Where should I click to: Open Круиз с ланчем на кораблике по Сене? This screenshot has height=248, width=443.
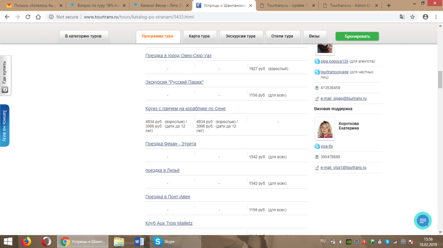pyautogui.click(x=185, y=109)
